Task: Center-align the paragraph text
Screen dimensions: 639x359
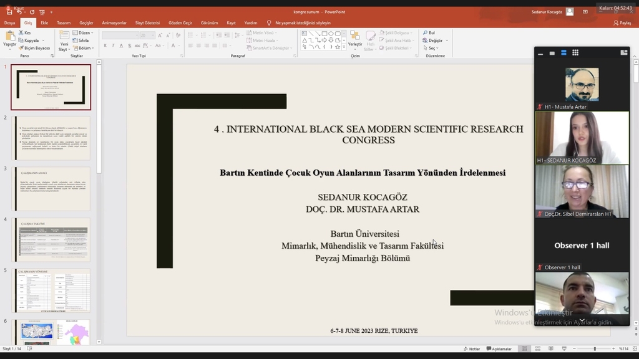Action: click(198, 45)
